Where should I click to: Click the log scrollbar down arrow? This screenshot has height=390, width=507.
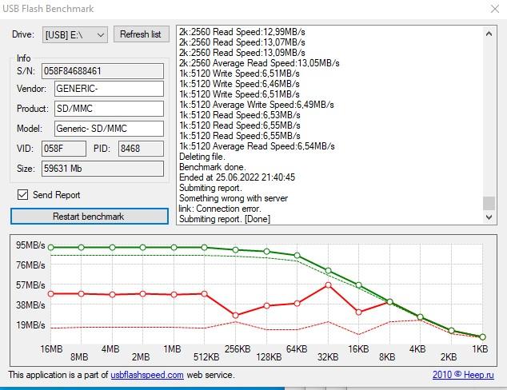click(489, 218)
